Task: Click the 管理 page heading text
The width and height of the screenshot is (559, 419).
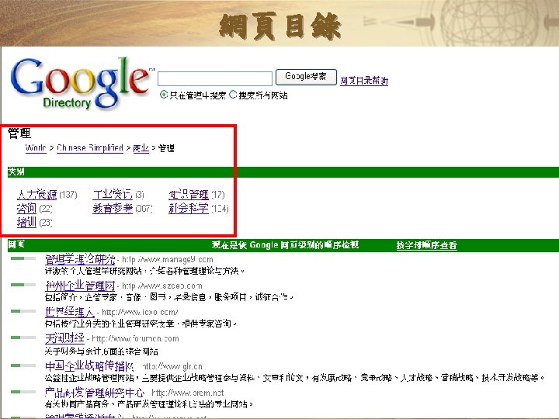Action: (x=19, y=133)
